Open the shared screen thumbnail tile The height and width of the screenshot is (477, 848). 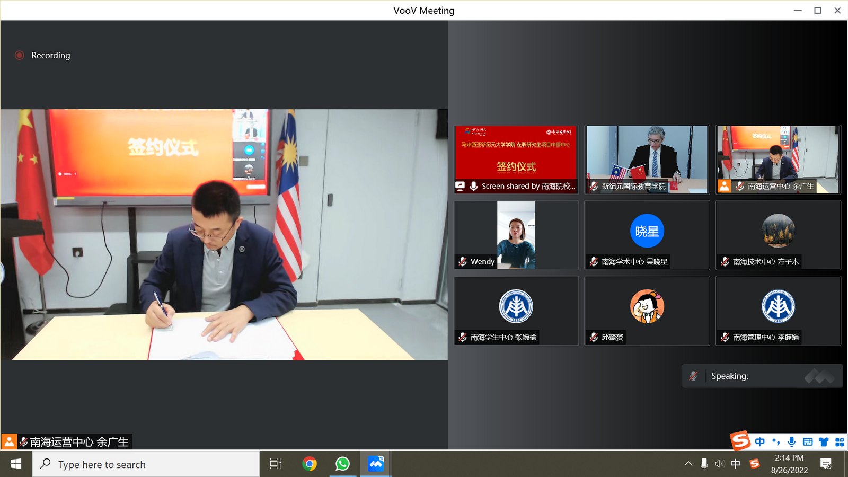pos(516,160)
